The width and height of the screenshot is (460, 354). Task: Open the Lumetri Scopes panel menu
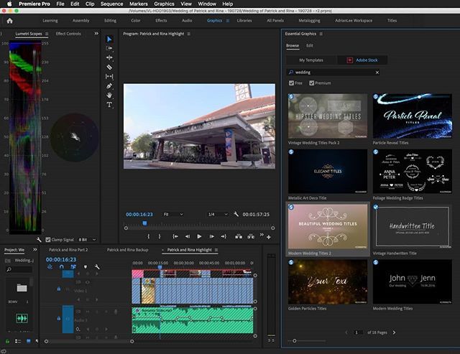[x=47, y=34]
